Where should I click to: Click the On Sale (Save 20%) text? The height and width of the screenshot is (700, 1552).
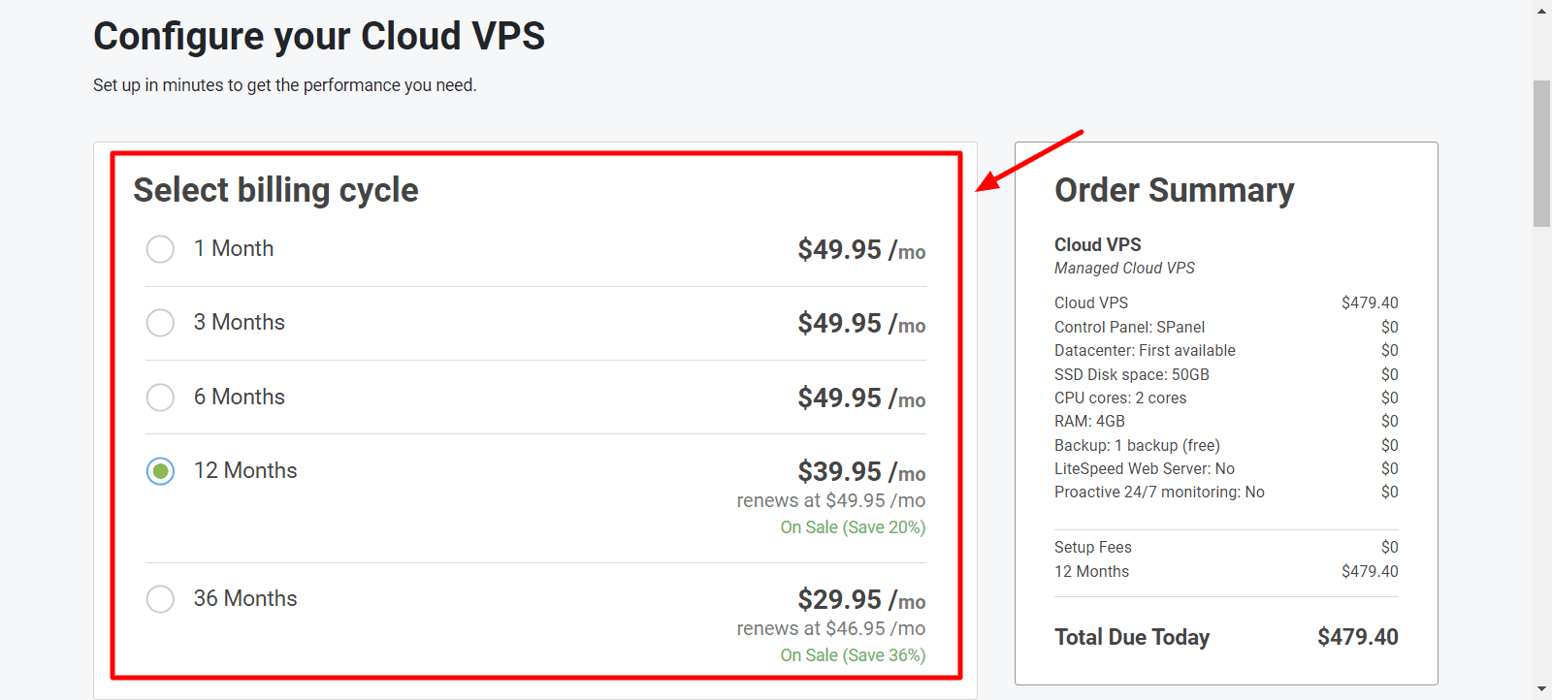pyautogui.click(x=853, y=527)
